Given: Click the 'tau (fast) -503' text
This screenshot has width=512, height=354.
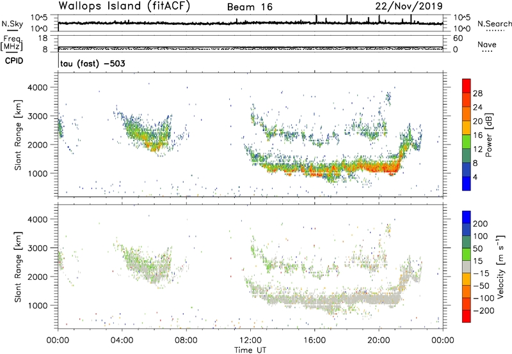Looking at the screenshot, I should click(93, 63).
